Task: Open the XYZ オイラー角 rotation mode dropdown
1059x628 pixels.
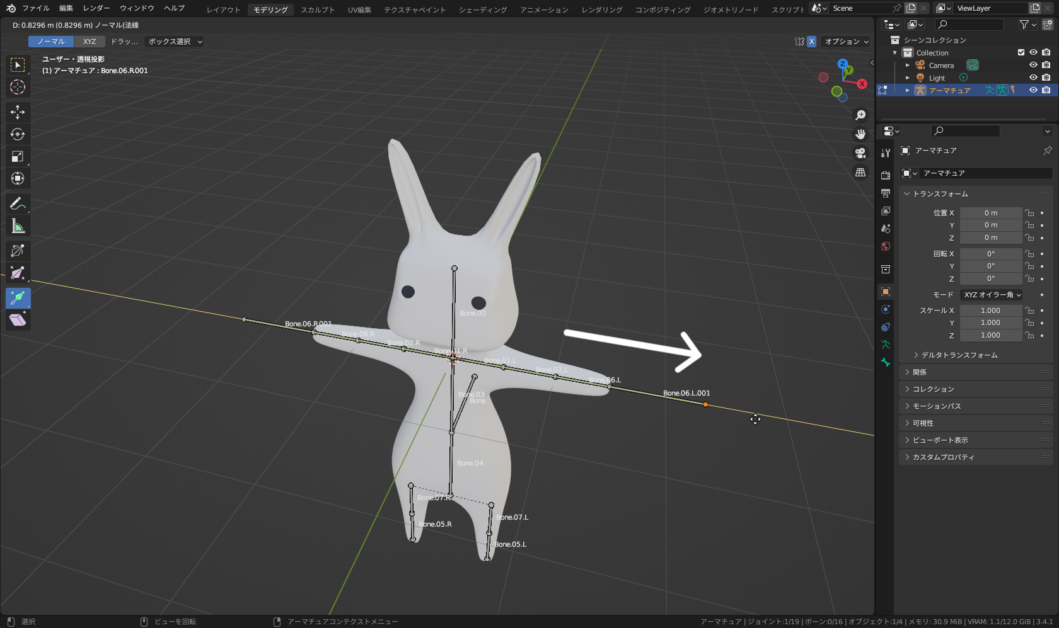Action: coord(992,295)
